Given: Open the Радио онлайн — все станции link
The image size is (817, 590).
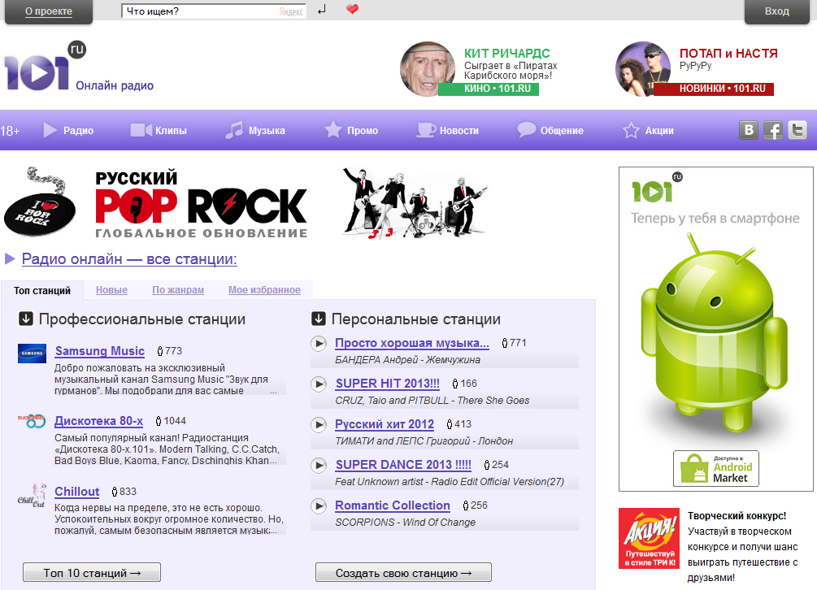Looking at the screenshot, I should (129, 258).
